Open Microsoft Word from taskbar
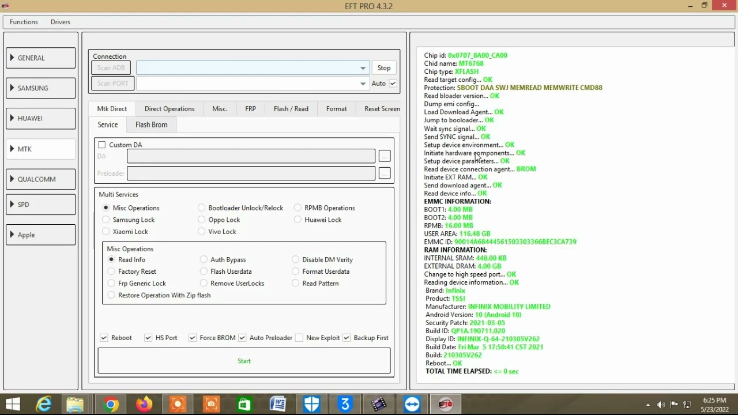The image size is (738, 415). point(278,404)
